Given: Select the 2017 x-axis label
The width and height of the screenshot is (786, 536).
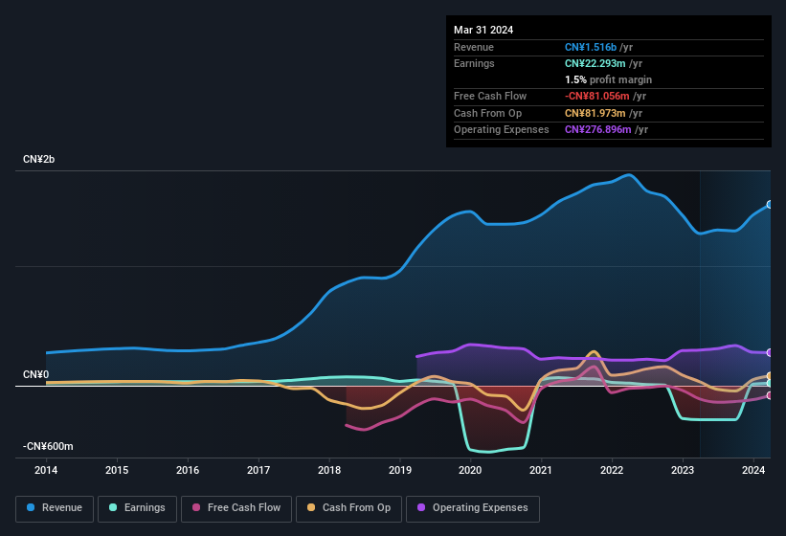Looking at the screenshot, I should point(258,470).
